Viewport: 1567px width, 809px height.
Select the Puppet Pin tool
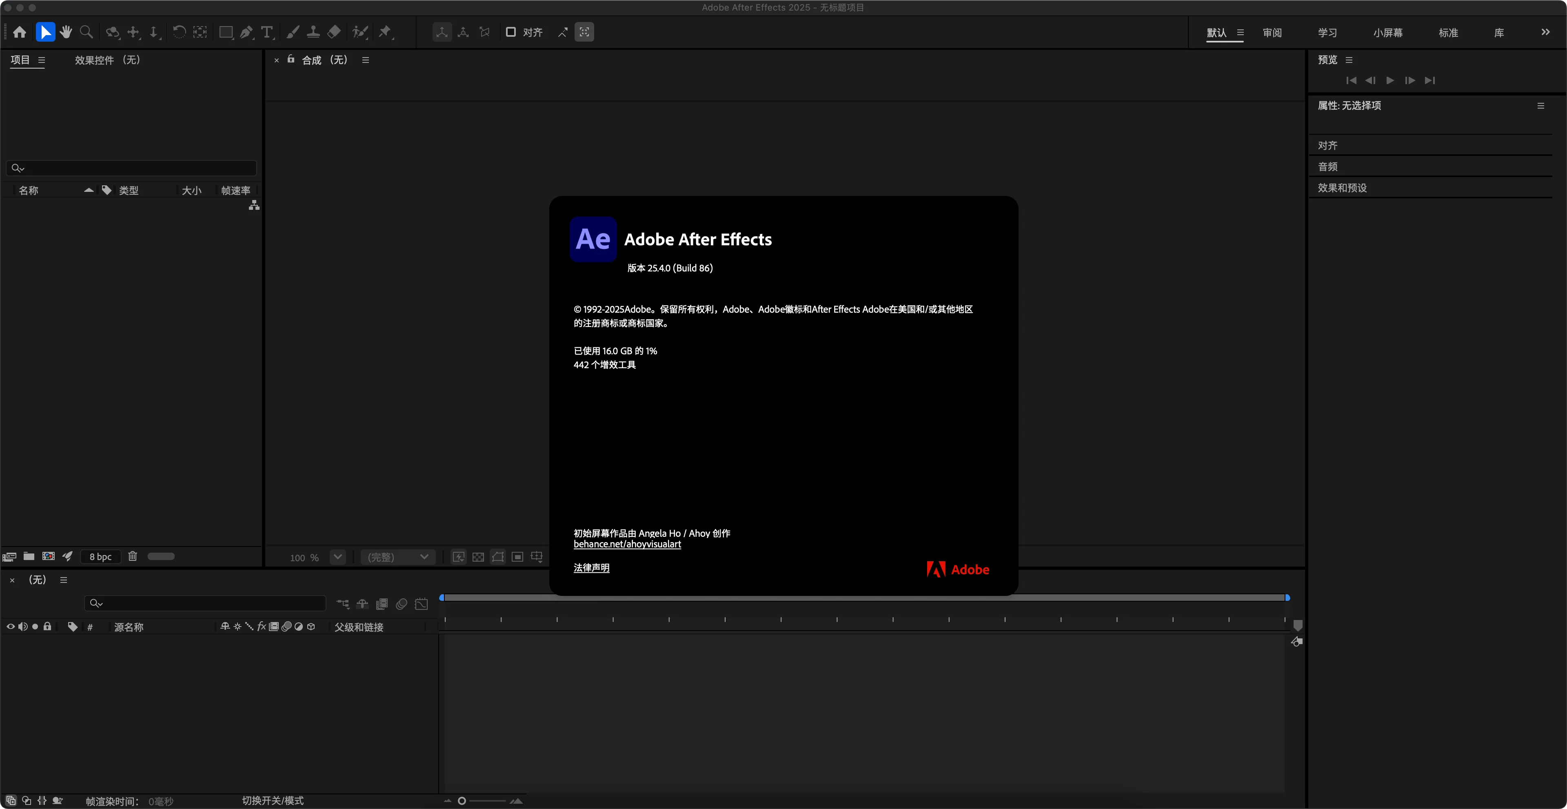pos(386,32)
